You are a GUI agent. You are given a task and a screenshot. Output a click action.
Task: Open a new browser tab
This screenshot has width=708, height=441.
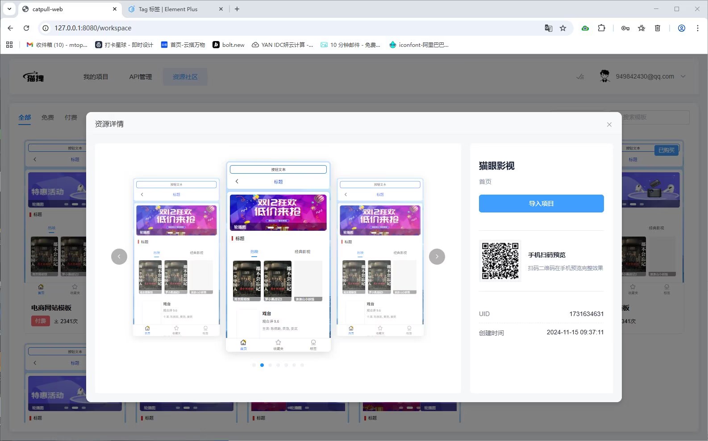click(x=237, y=9)
